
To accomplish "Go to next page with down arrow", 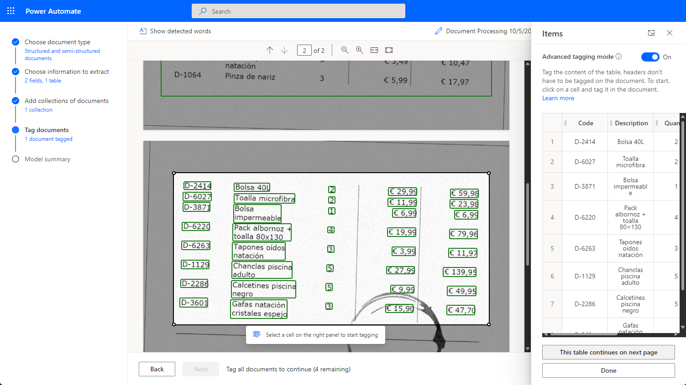I will tap(284, 50).
